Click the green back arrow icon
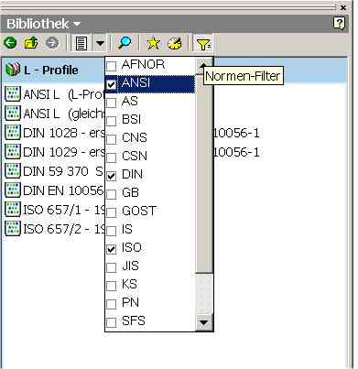The width and height of the screenshot is (358, 369). (10, 43)
